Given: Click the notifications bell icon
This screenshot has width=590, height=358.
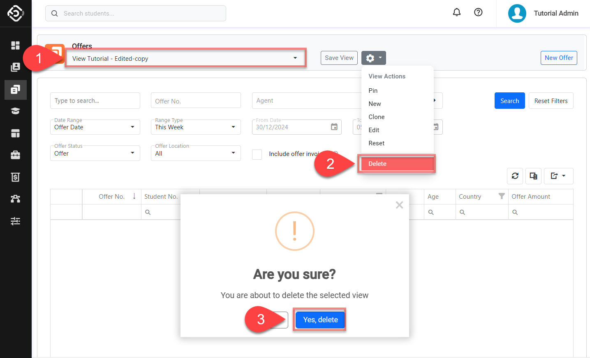Looking at the screenshot, I should (456, 12).
